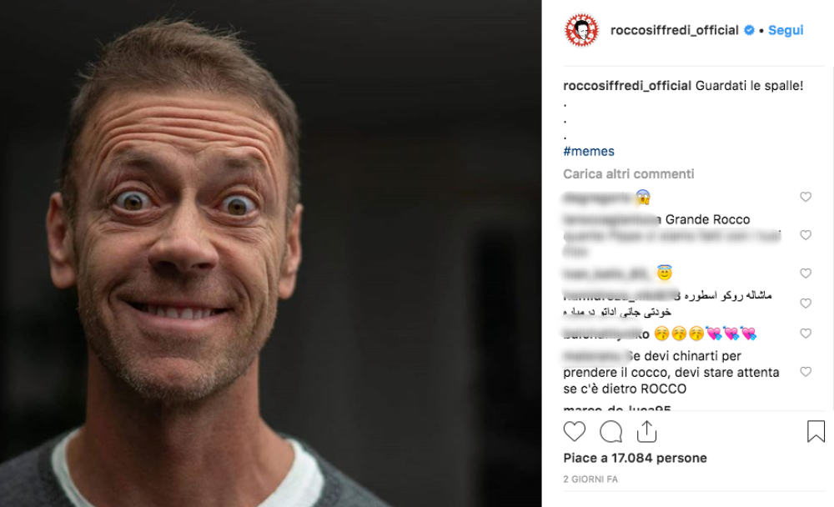Like the Persian text comment
This screenshot has width=834, height=507.
pyautogui.click(x=806, y=304)
